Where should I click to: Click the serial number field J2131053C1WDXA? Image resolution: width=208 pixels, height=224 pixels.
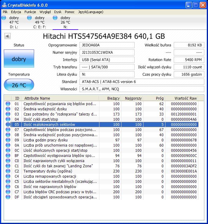tap(107, 52)
